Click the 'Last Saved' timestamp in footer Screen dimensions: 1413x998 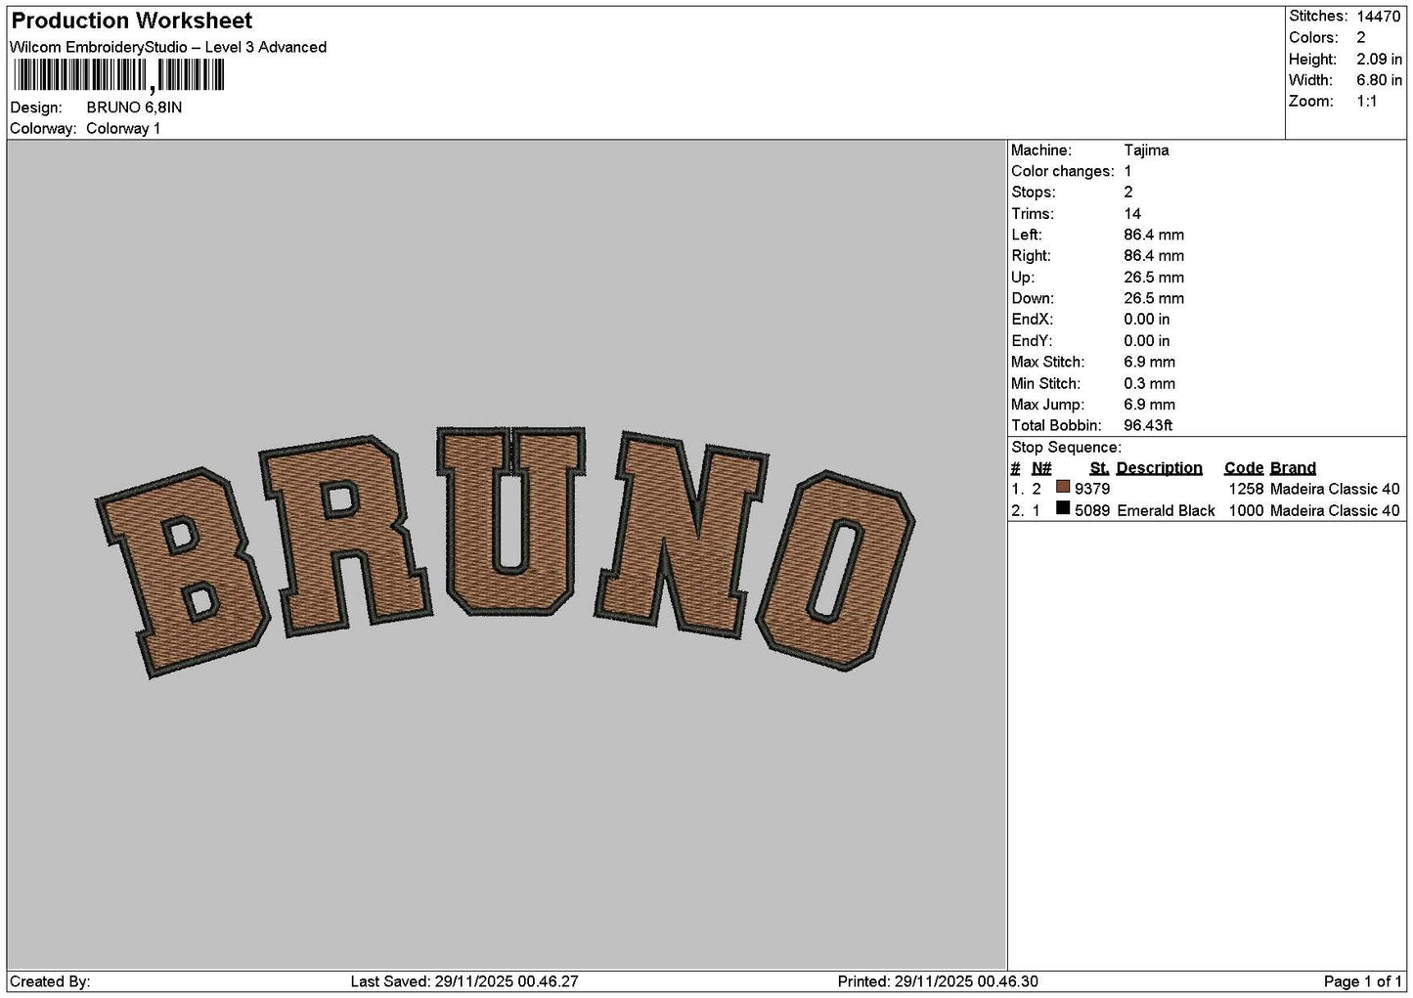click(464, 981)
